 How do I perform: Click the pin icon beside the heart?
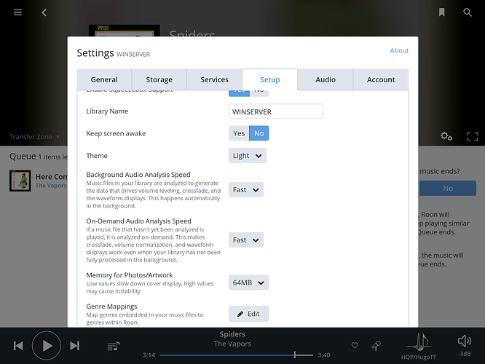click(376, 346)
